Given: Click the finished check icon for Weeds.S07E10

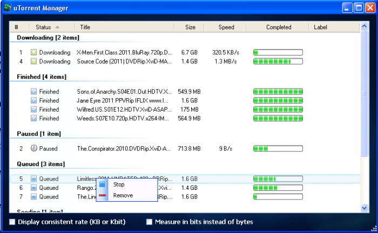Looking at the screenshot, I should (33, 118).
